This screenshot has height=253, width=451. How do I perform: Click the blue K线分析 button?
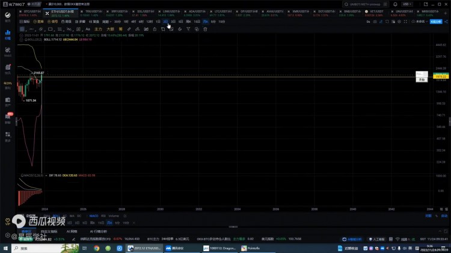(436, 22)
